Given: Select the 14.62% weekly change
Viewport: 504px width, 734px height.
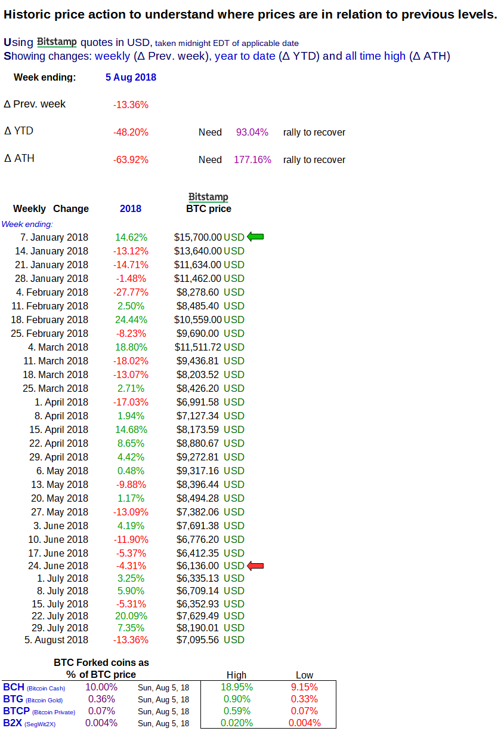Looking at the screenshot, I should tap(131, 237).
